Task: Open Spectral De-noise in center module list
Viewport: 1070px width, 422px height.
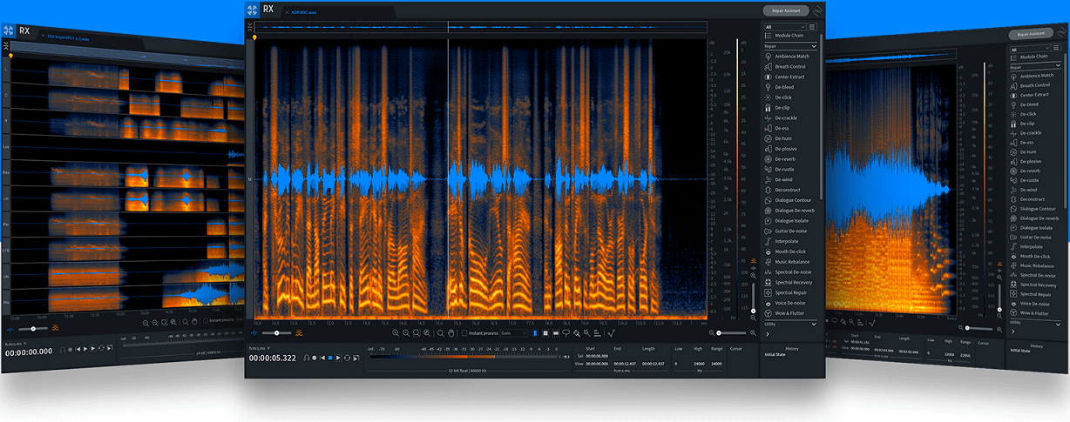Action: (x=791, y=272)
